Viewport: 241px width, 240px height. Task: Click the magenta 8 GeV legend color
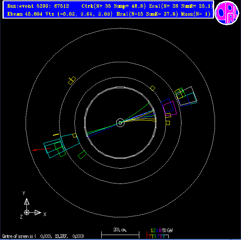tap(160, 231)
